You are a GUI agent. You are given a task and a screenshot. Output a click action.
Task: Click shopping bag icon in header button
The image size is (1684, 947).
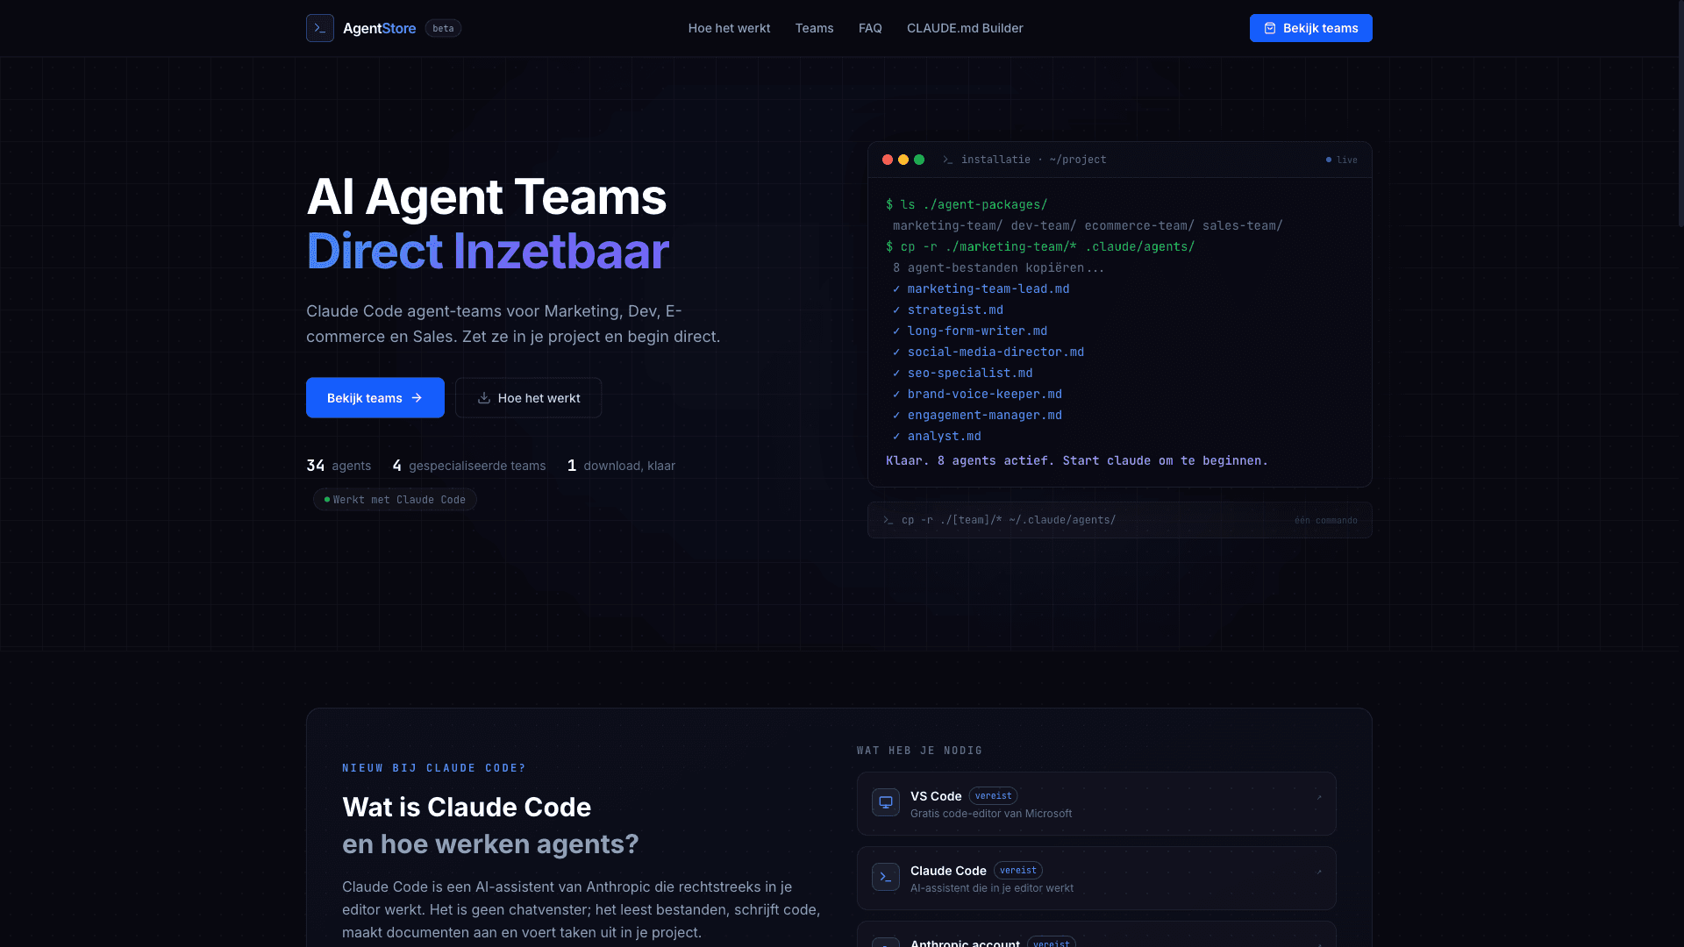1269,28
